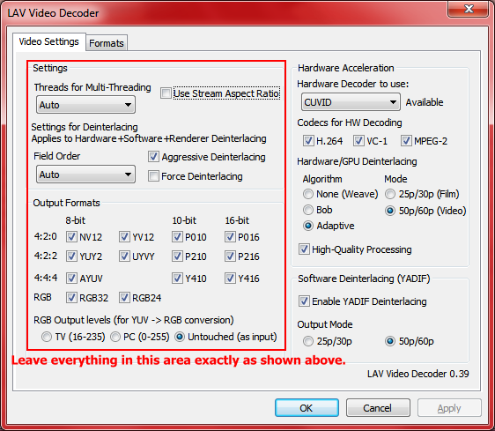495x431 pixels.
Task: Switch to the Formats tab
Action: (x=107, y=43)
